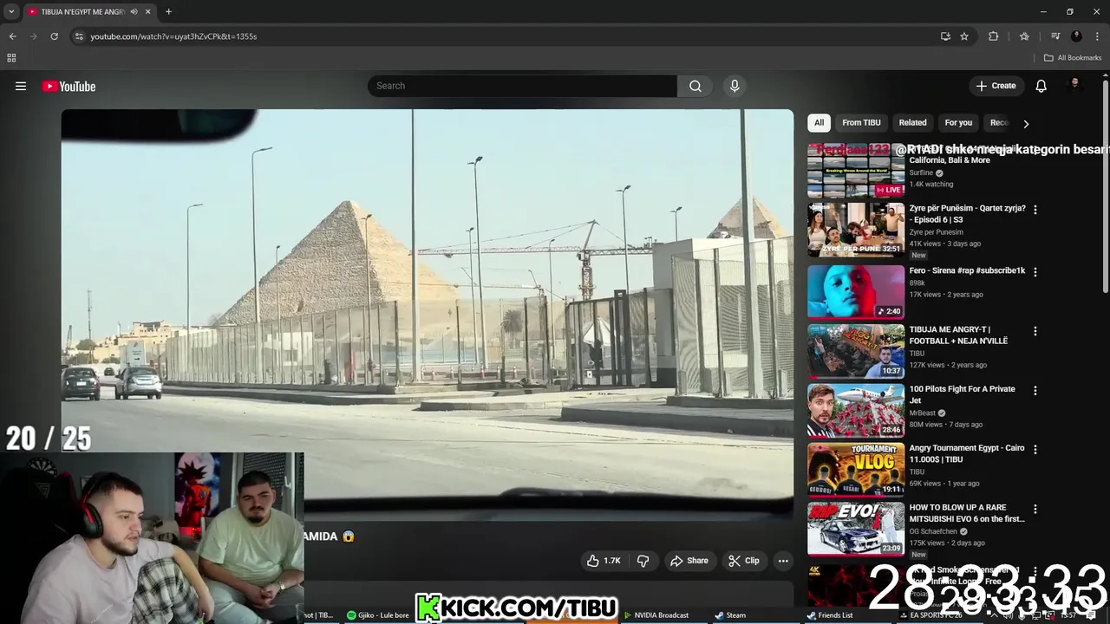Open more actions menu under the video
This screenshot has height=624, width=1110.
tap(783, 561)
